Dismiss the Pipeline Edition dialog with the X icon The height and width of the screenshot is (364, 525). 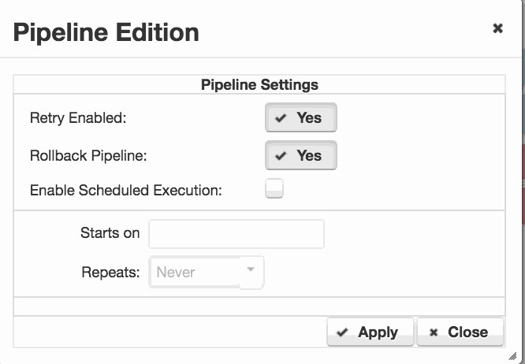(x=498, y=28)
